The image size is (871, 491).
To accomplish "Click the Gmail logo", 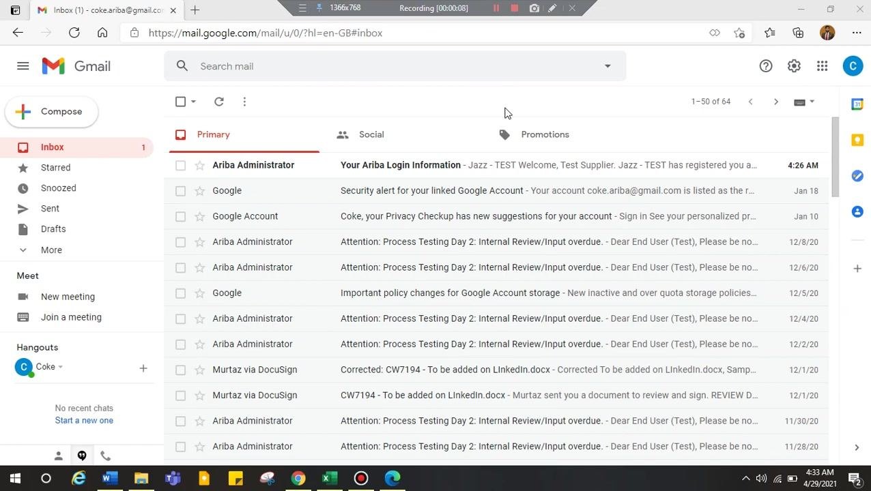I will (x=76, y=66).
